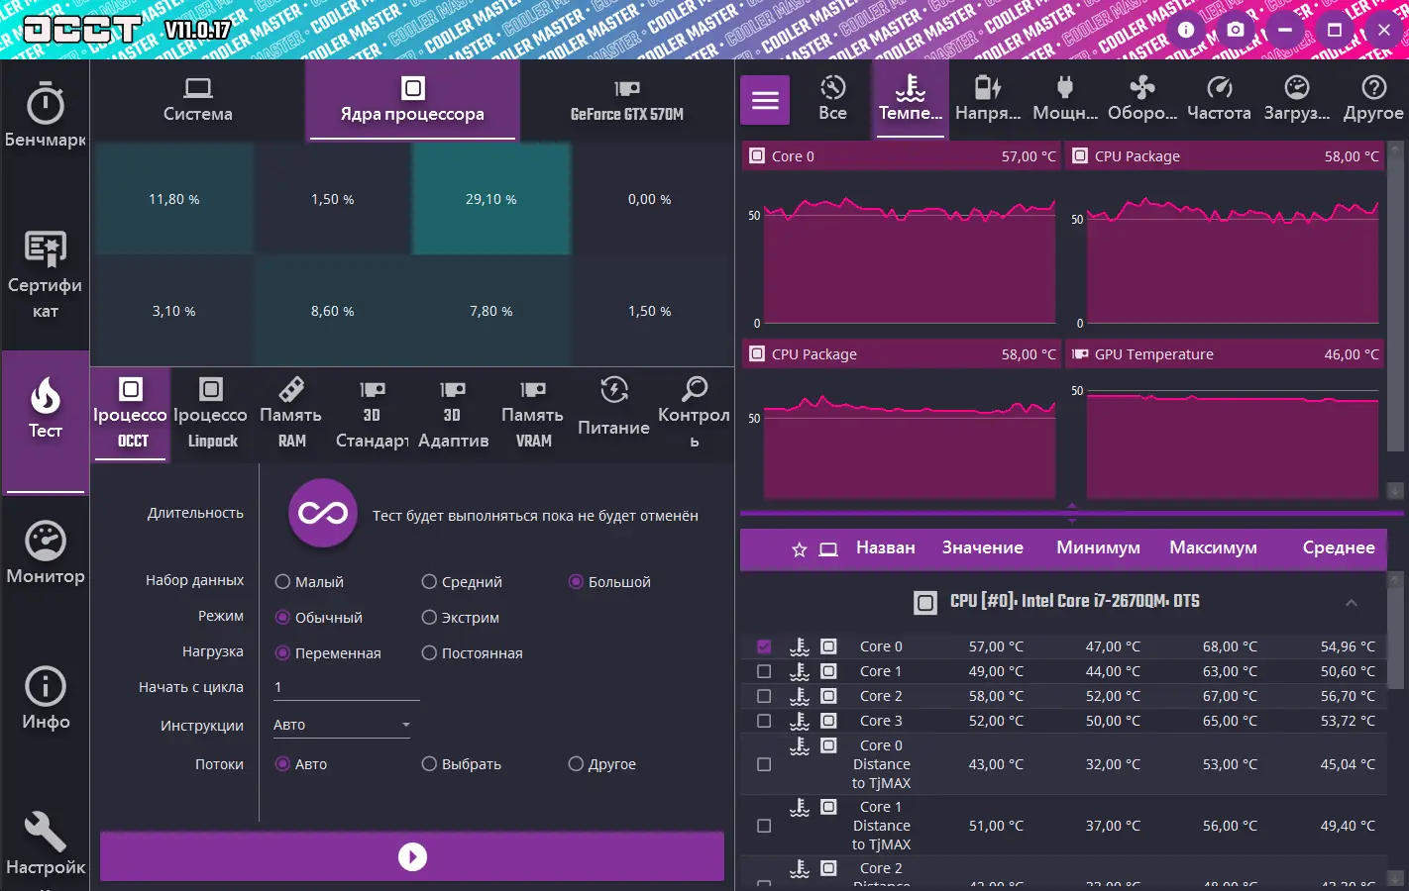Filter sensors by Обороты fan icon
The image size is (1409, 891).
(x=1142, y=98)
